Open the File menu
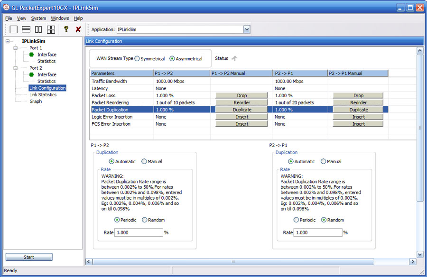427x277 pixels. (9, 18)
